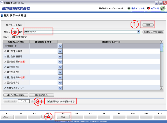Open dropdown for お届け先住所2 row
The width and height of the screenshot is (167, 123).
pyautogui.click(x=60, y=67)
